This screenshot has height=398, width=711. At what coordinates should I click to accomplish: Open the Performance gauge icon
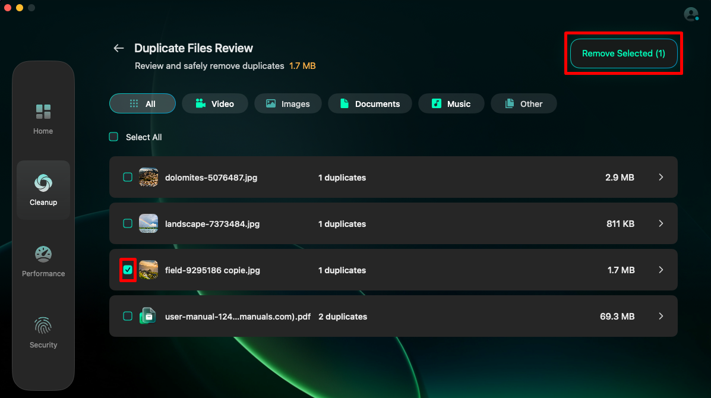[x=43, y=254]
